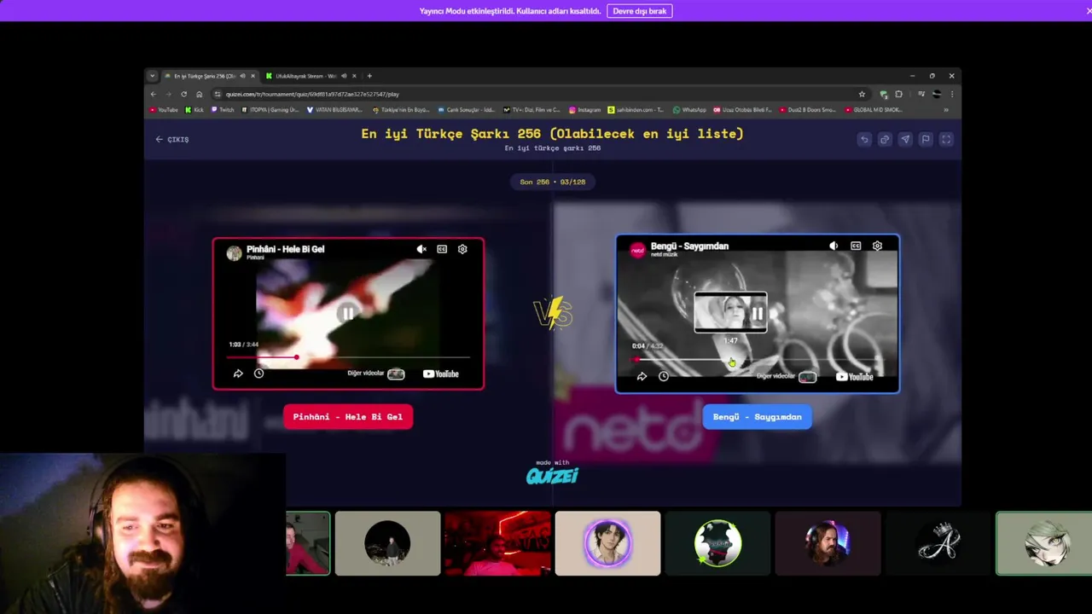The image size is (1092, 614).
Task: Mute the Bengü - Saygımdan video
Action: click(834, 246)
